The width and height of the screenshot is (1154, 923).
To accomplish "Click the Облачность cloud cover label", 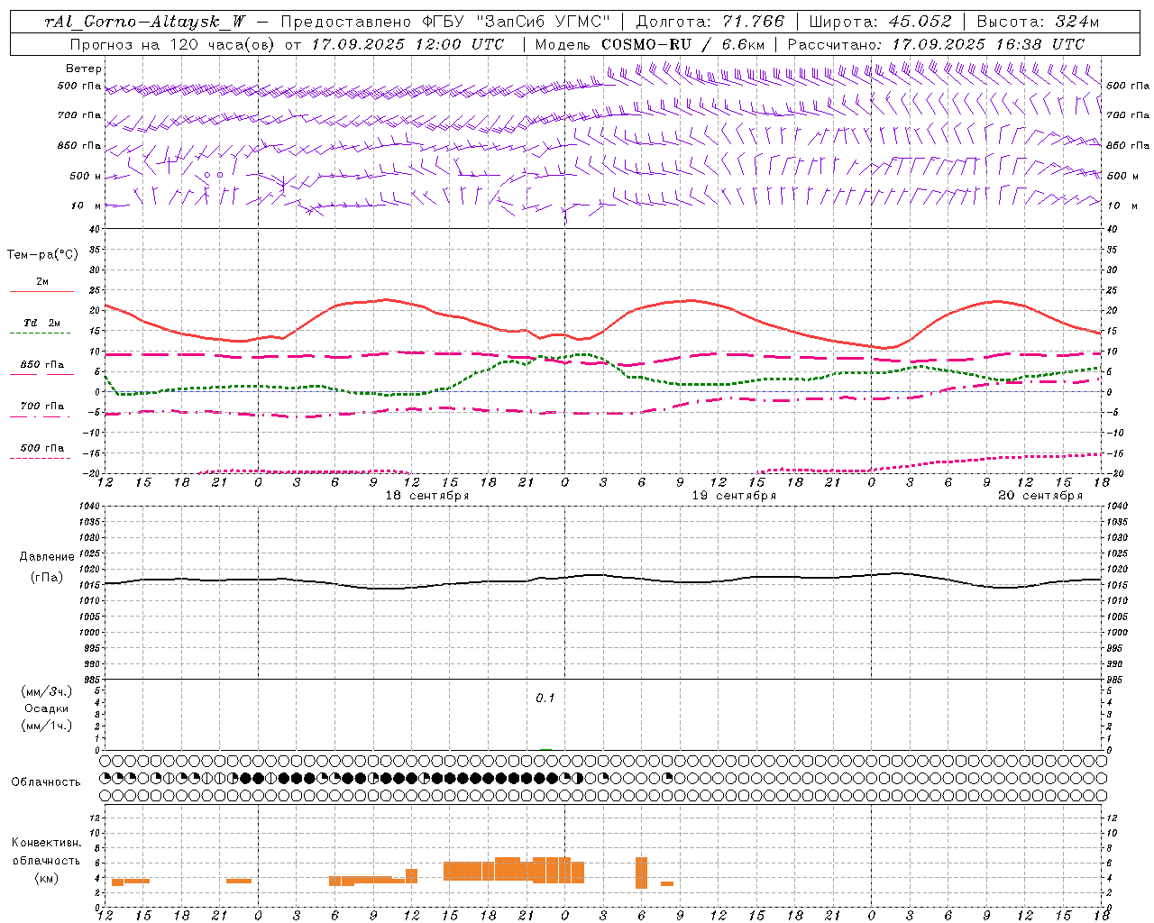I will click(46, 782).
